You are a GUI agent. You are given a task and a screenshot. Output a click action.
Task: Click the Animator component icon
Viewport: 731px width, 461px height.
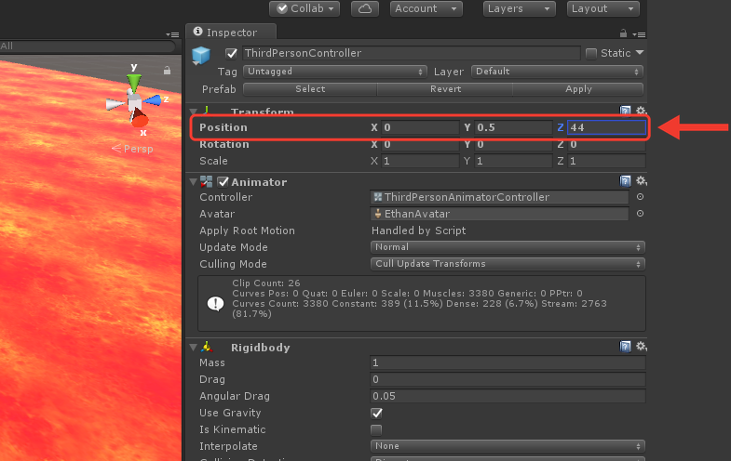[x=206, y=182]
